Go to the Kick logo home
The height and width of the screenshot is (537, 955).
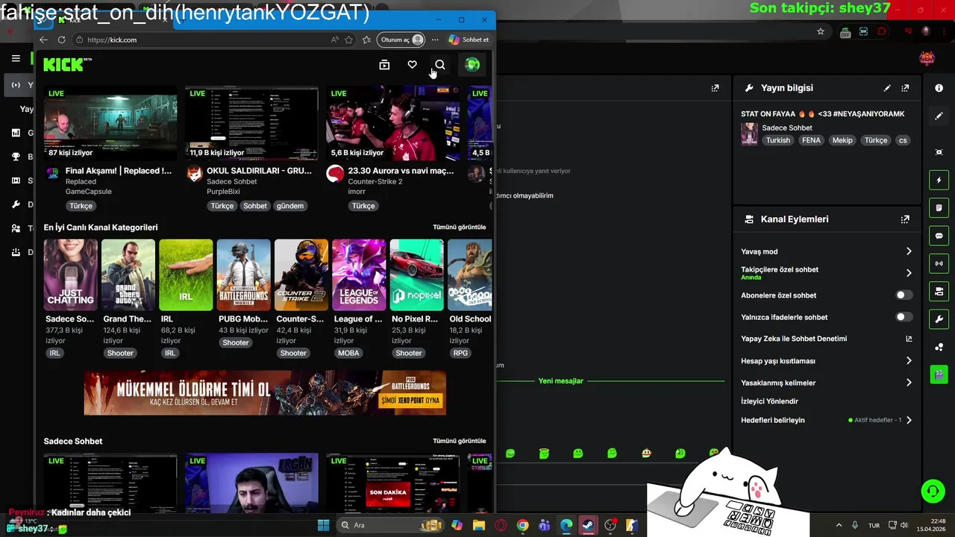[67, 65]
